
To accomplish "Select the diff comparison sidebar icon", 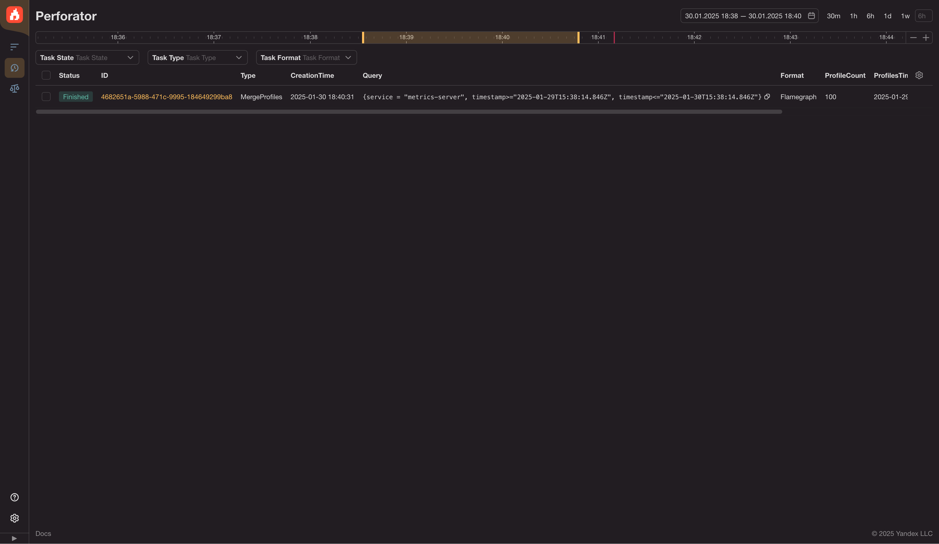I will coord(14,88).
